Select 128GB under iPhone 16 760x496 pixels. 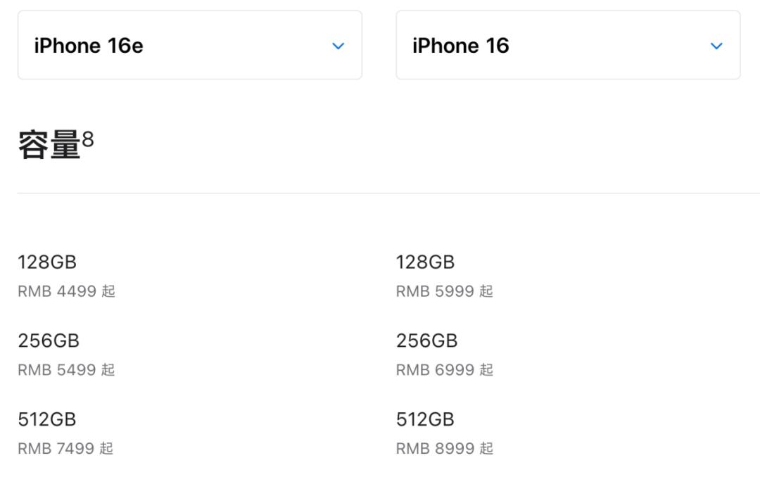pos(425,262)
